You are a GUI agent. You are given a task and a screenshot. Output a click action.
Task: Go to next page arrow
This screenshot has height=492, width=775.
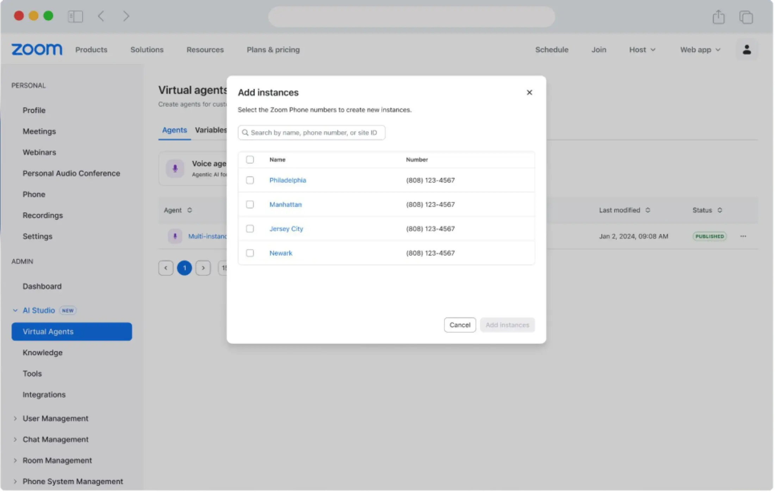(x=203, y=268)
